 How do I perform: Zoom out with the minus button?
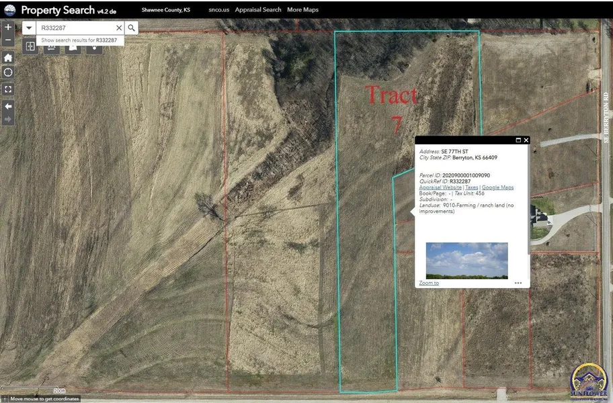click(8, 40)
